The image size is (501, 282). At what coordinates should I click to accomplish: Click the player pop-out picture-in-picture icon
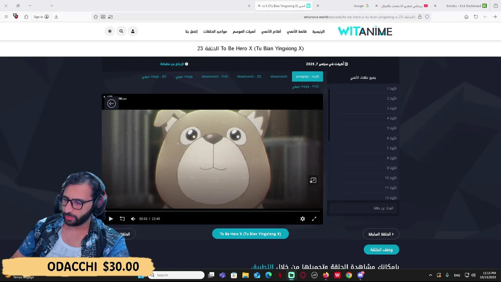[313, 180]
